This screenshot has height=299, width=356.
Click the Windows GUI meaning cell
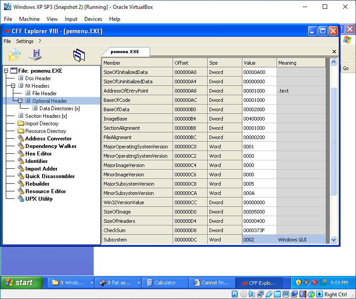[x=301, y=240]
